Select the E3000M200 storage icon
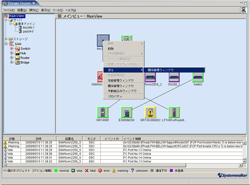This screenshot has height=185, width=250. [x=127, y=112]
